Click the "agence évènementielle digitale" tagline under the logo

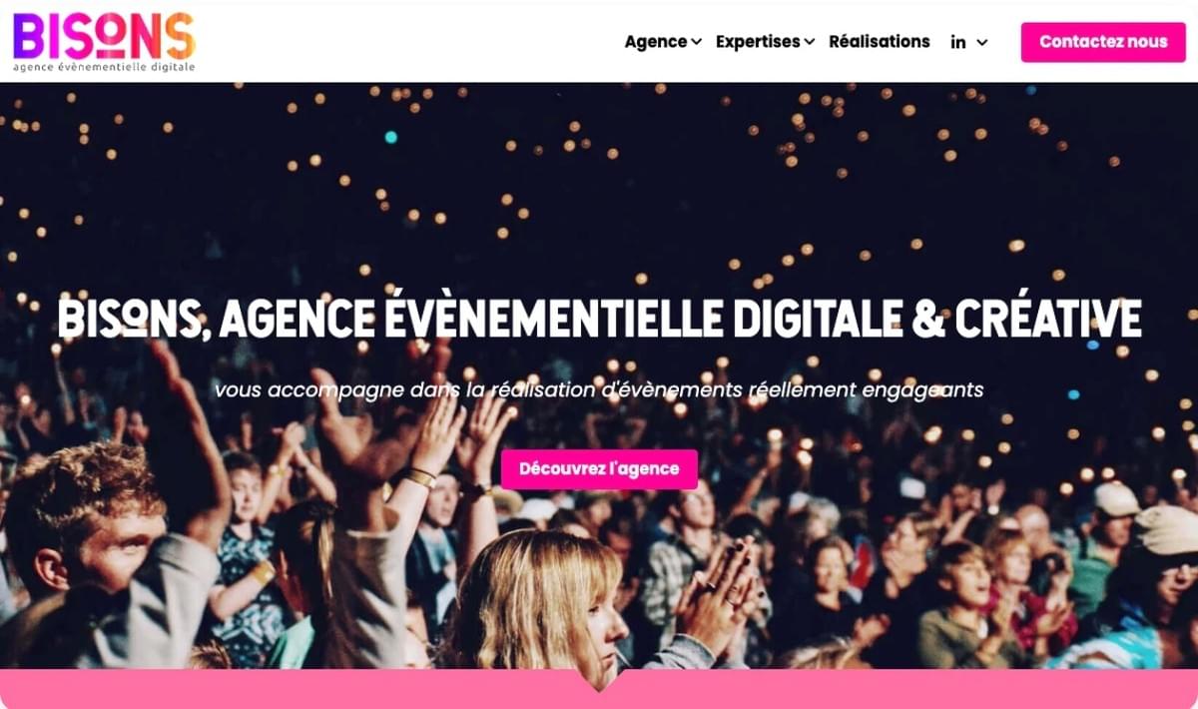point(104,67)
